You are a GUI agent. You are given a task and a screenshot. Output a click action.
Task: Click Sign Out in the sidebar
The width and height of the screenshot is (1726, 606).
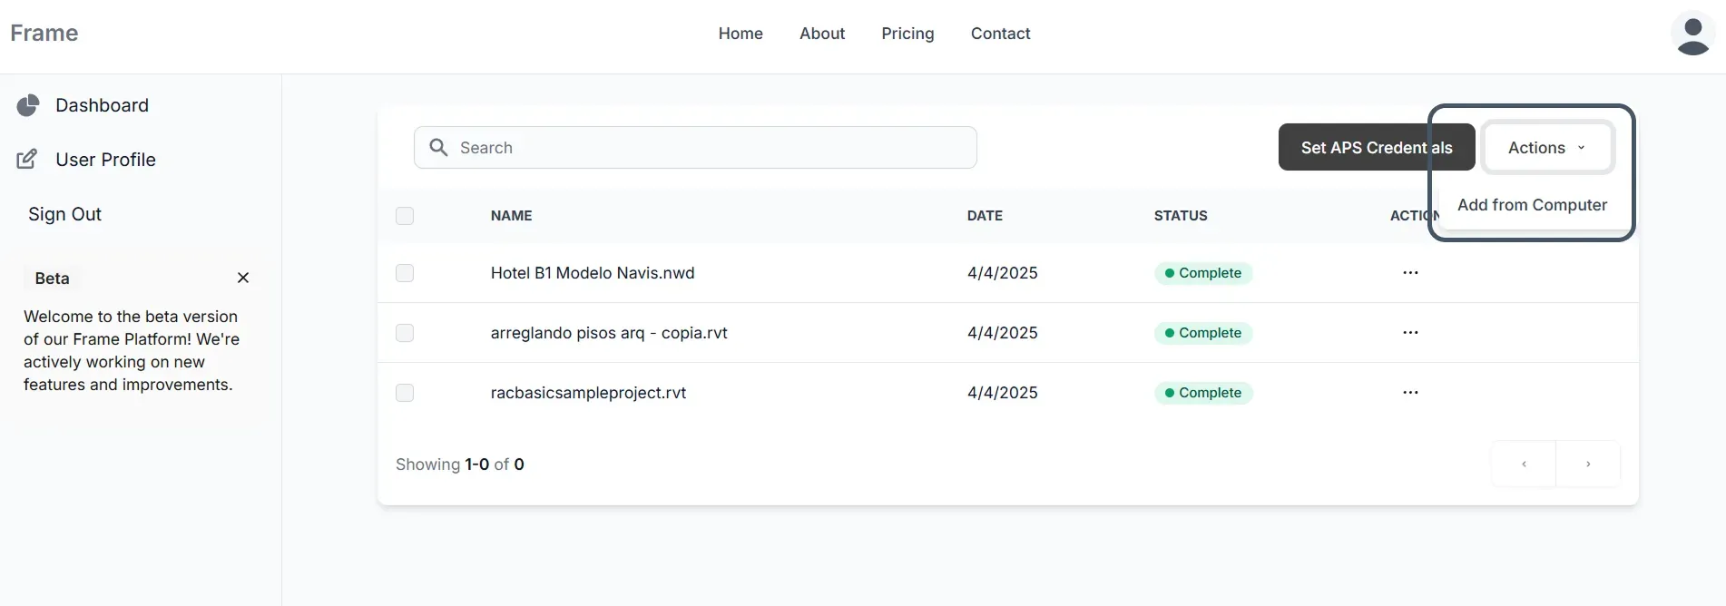64,214
